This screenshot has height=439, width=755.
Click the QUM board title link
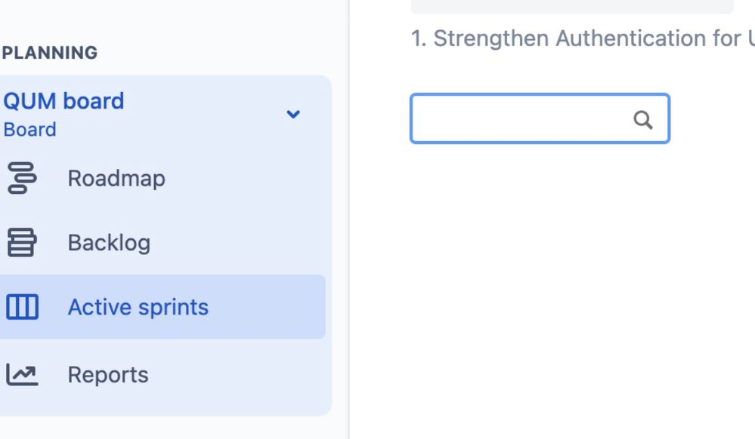pos(64,100)
